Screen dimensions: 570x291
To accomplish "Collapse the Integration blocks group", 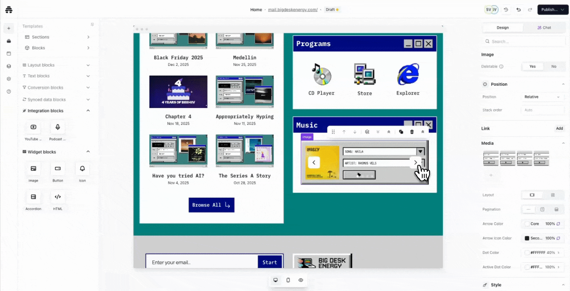I will [x=56, y=111].
